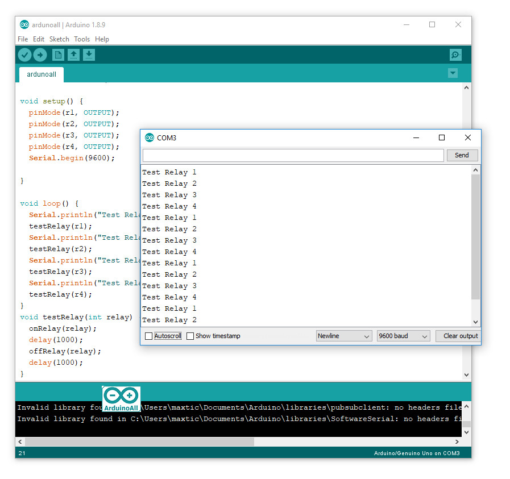Screen dimensions: 510x479
Task: Open the Edit menu
Action: click(39, 39)
